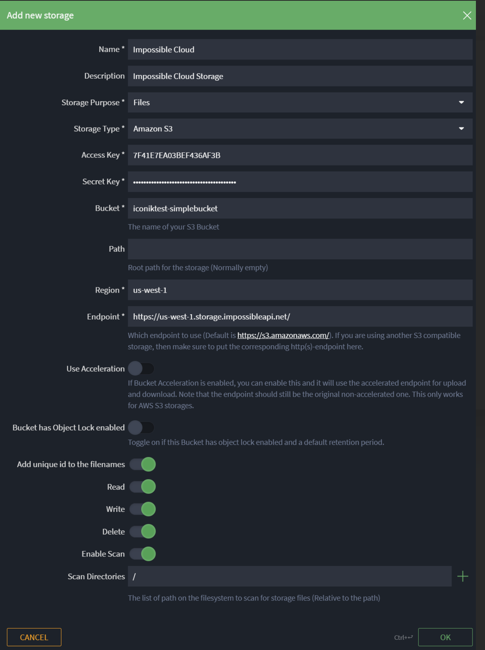Click CANCEL to dismiss the dialog
Image resolution: width=485 pixels, height=650 pixels.
click(x=34, y=637)
